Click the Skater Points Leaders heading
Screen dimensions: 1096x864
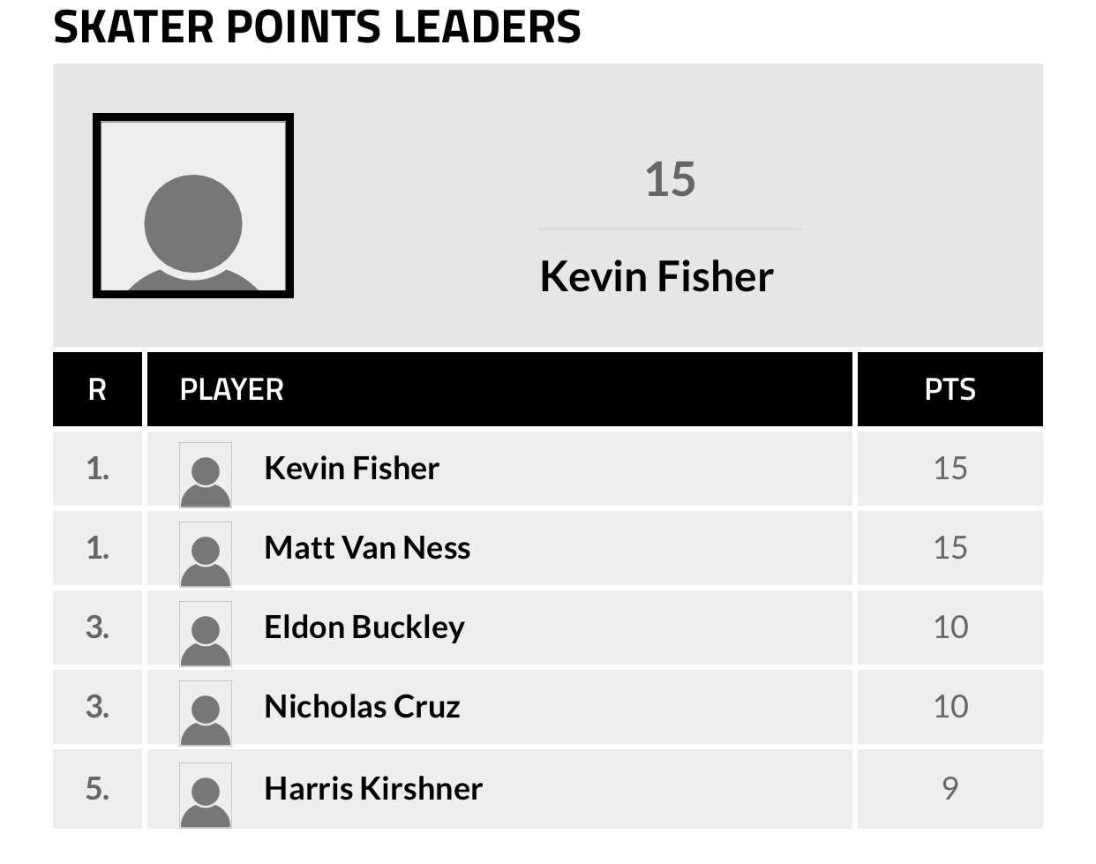[x=317, y=26]
